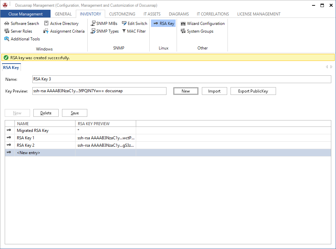Click the Import button
The width and height of the screenshot is (336, 249).
(214, 91)
